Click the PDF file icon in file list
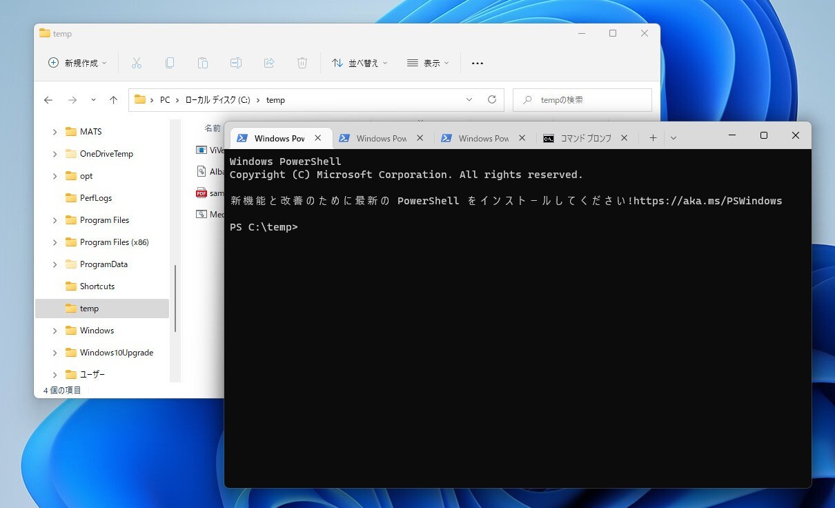Screen dimensions: 835x508 click(x=201, y=193)
